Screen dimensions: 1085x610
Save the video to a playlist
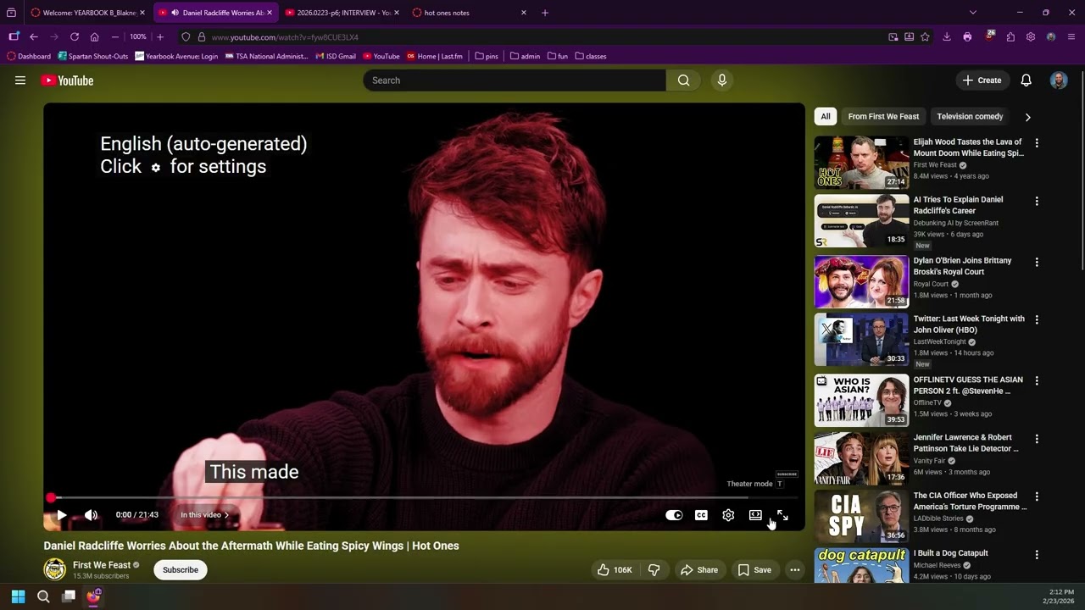[754, 570]
